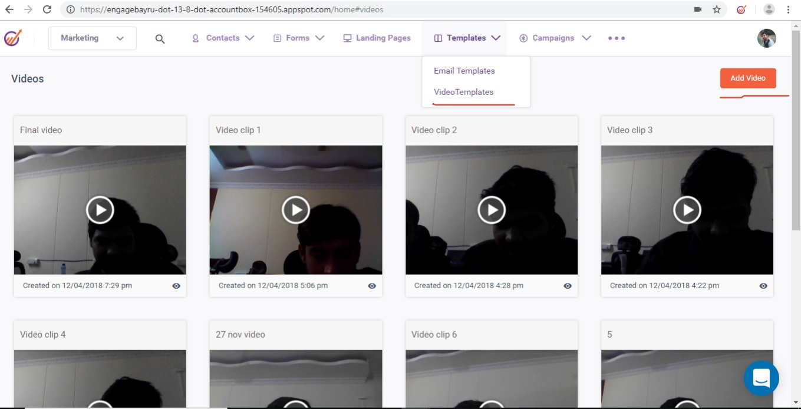Toggle eye icon on Video clip 3
The height and width of the screenshot is (409, 801).
tap(763, 286)
